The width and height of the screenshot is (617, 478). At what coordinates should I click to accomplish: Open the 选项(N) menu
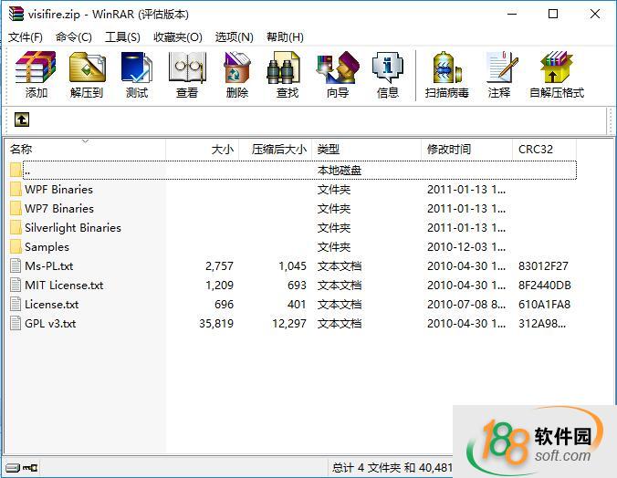tap(234, 37)
